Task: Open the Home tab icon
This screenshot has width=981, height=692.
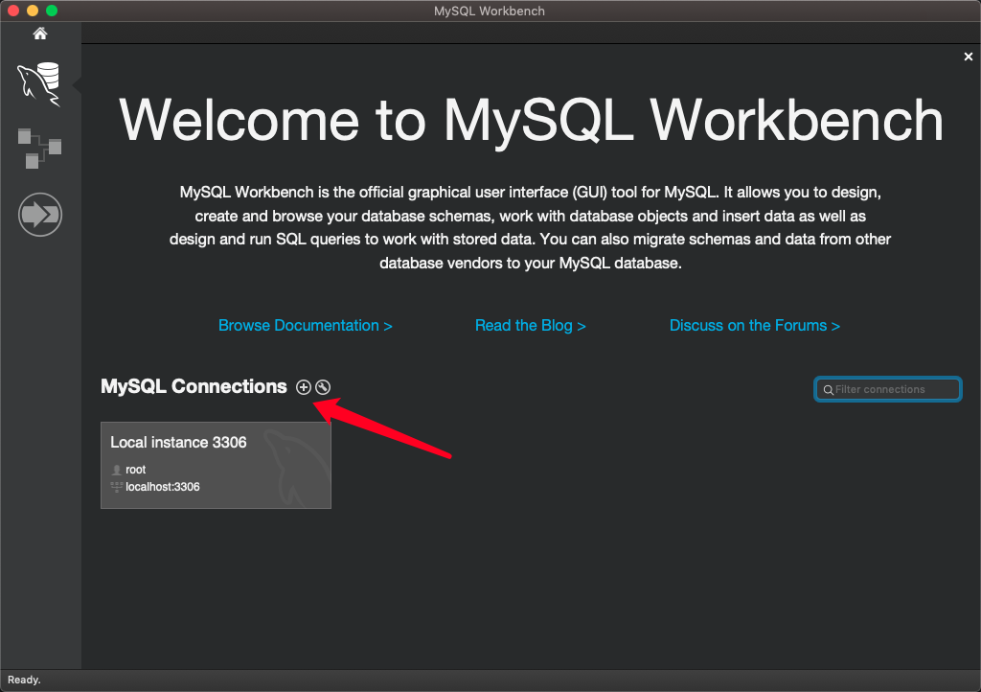Action: [40, 34]
